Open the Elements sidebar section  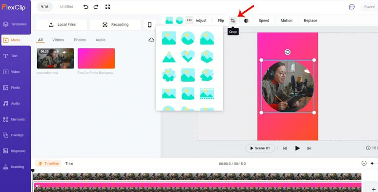(x=16, y=119)
